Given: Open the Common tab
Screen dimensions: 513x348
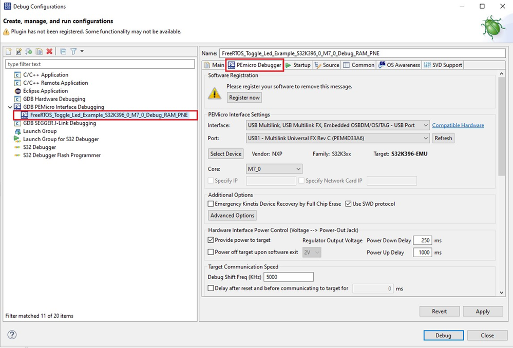Looking at the screenshot, I should point(358,65).
